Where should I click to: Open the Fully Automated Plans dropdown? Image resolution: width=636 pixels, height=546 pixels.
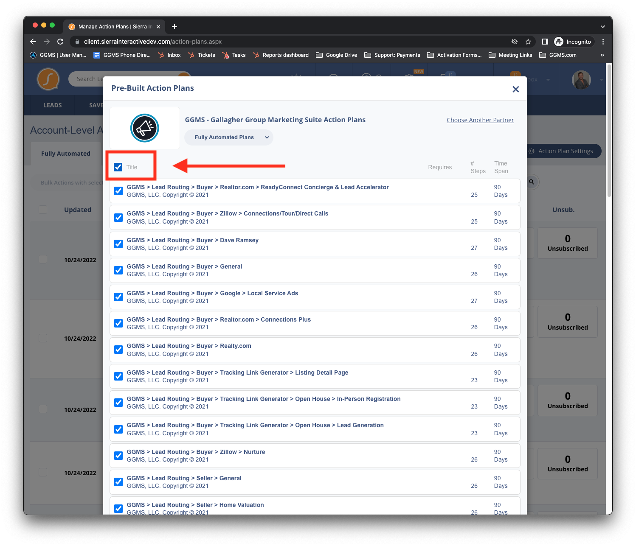pyautogui.click(x=229, y=137)
